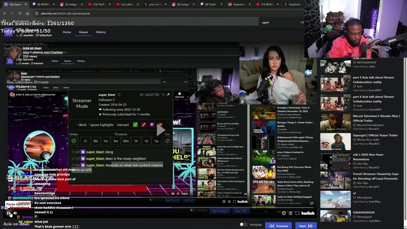Reload the page with the refresh button
Viewport: 407px width, 229px height.
tap(20, 13)
